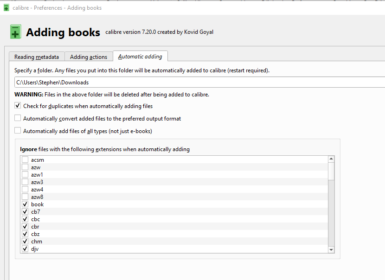
Task: Uncheck the book extension
Action: (x=25, y=204)
